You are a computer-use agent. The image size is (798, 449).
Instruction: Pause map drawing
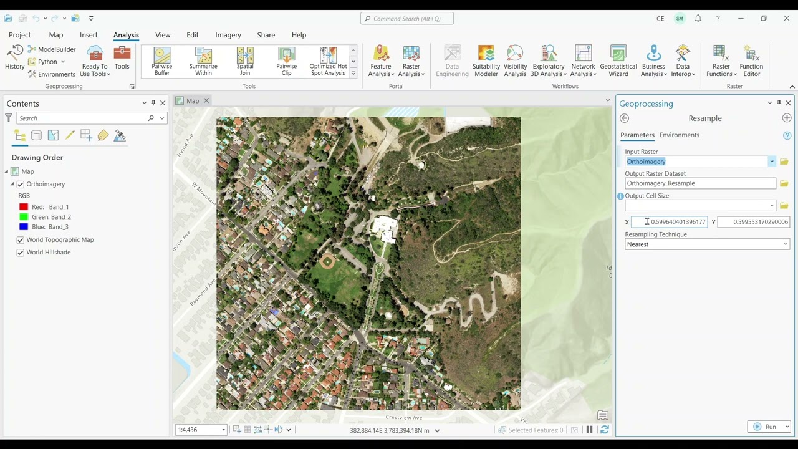(x=589, y=430)
